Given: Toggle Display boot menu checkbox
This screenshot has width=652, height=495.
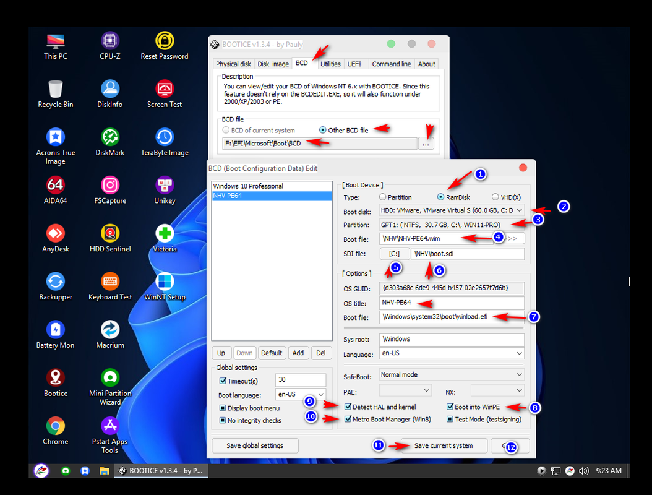Looking at the screenshot, I should tap(223, 408).
